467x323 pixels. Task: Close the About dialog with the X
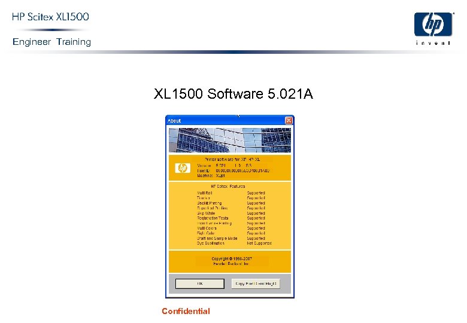[289, 120]
